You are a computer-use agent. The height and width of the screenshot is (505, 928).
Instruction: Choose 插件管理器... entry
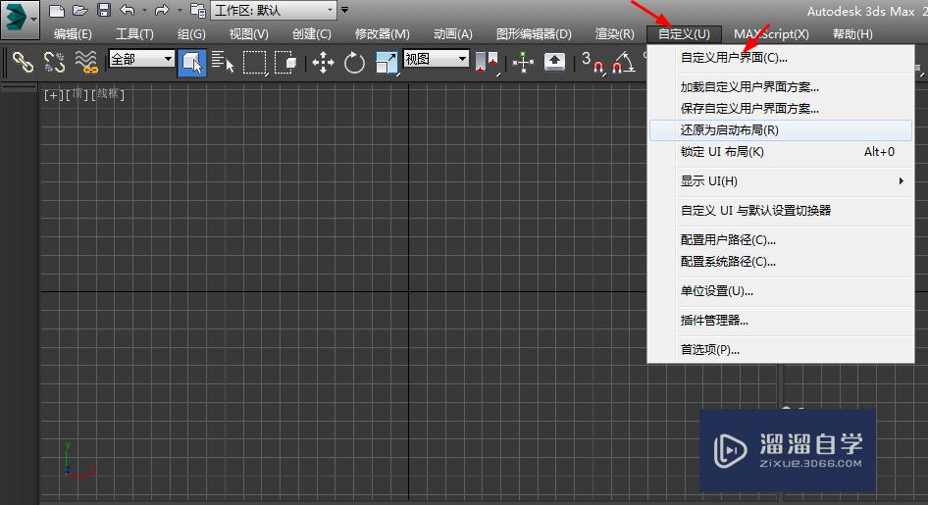pos(781,321)
